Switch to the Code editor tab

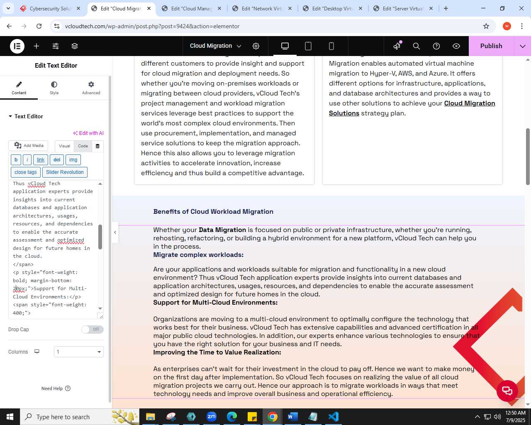click(x=83, y=146)
